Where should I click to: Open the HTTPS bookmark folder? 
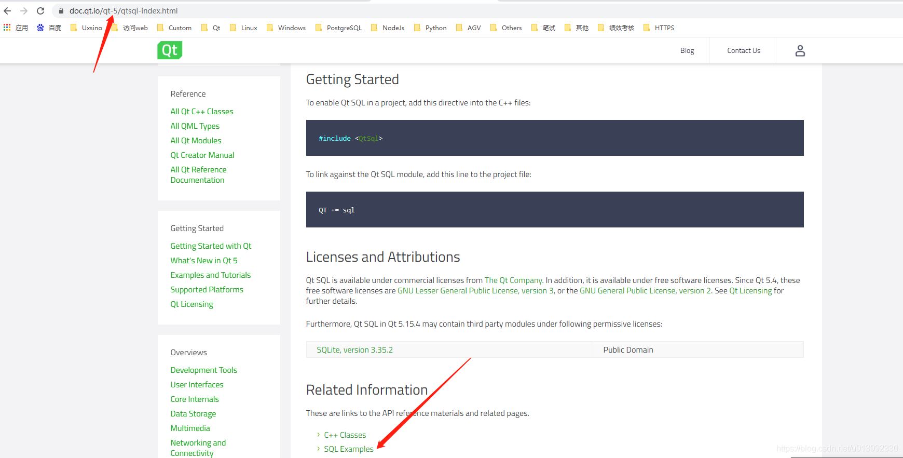coord(659,28)
